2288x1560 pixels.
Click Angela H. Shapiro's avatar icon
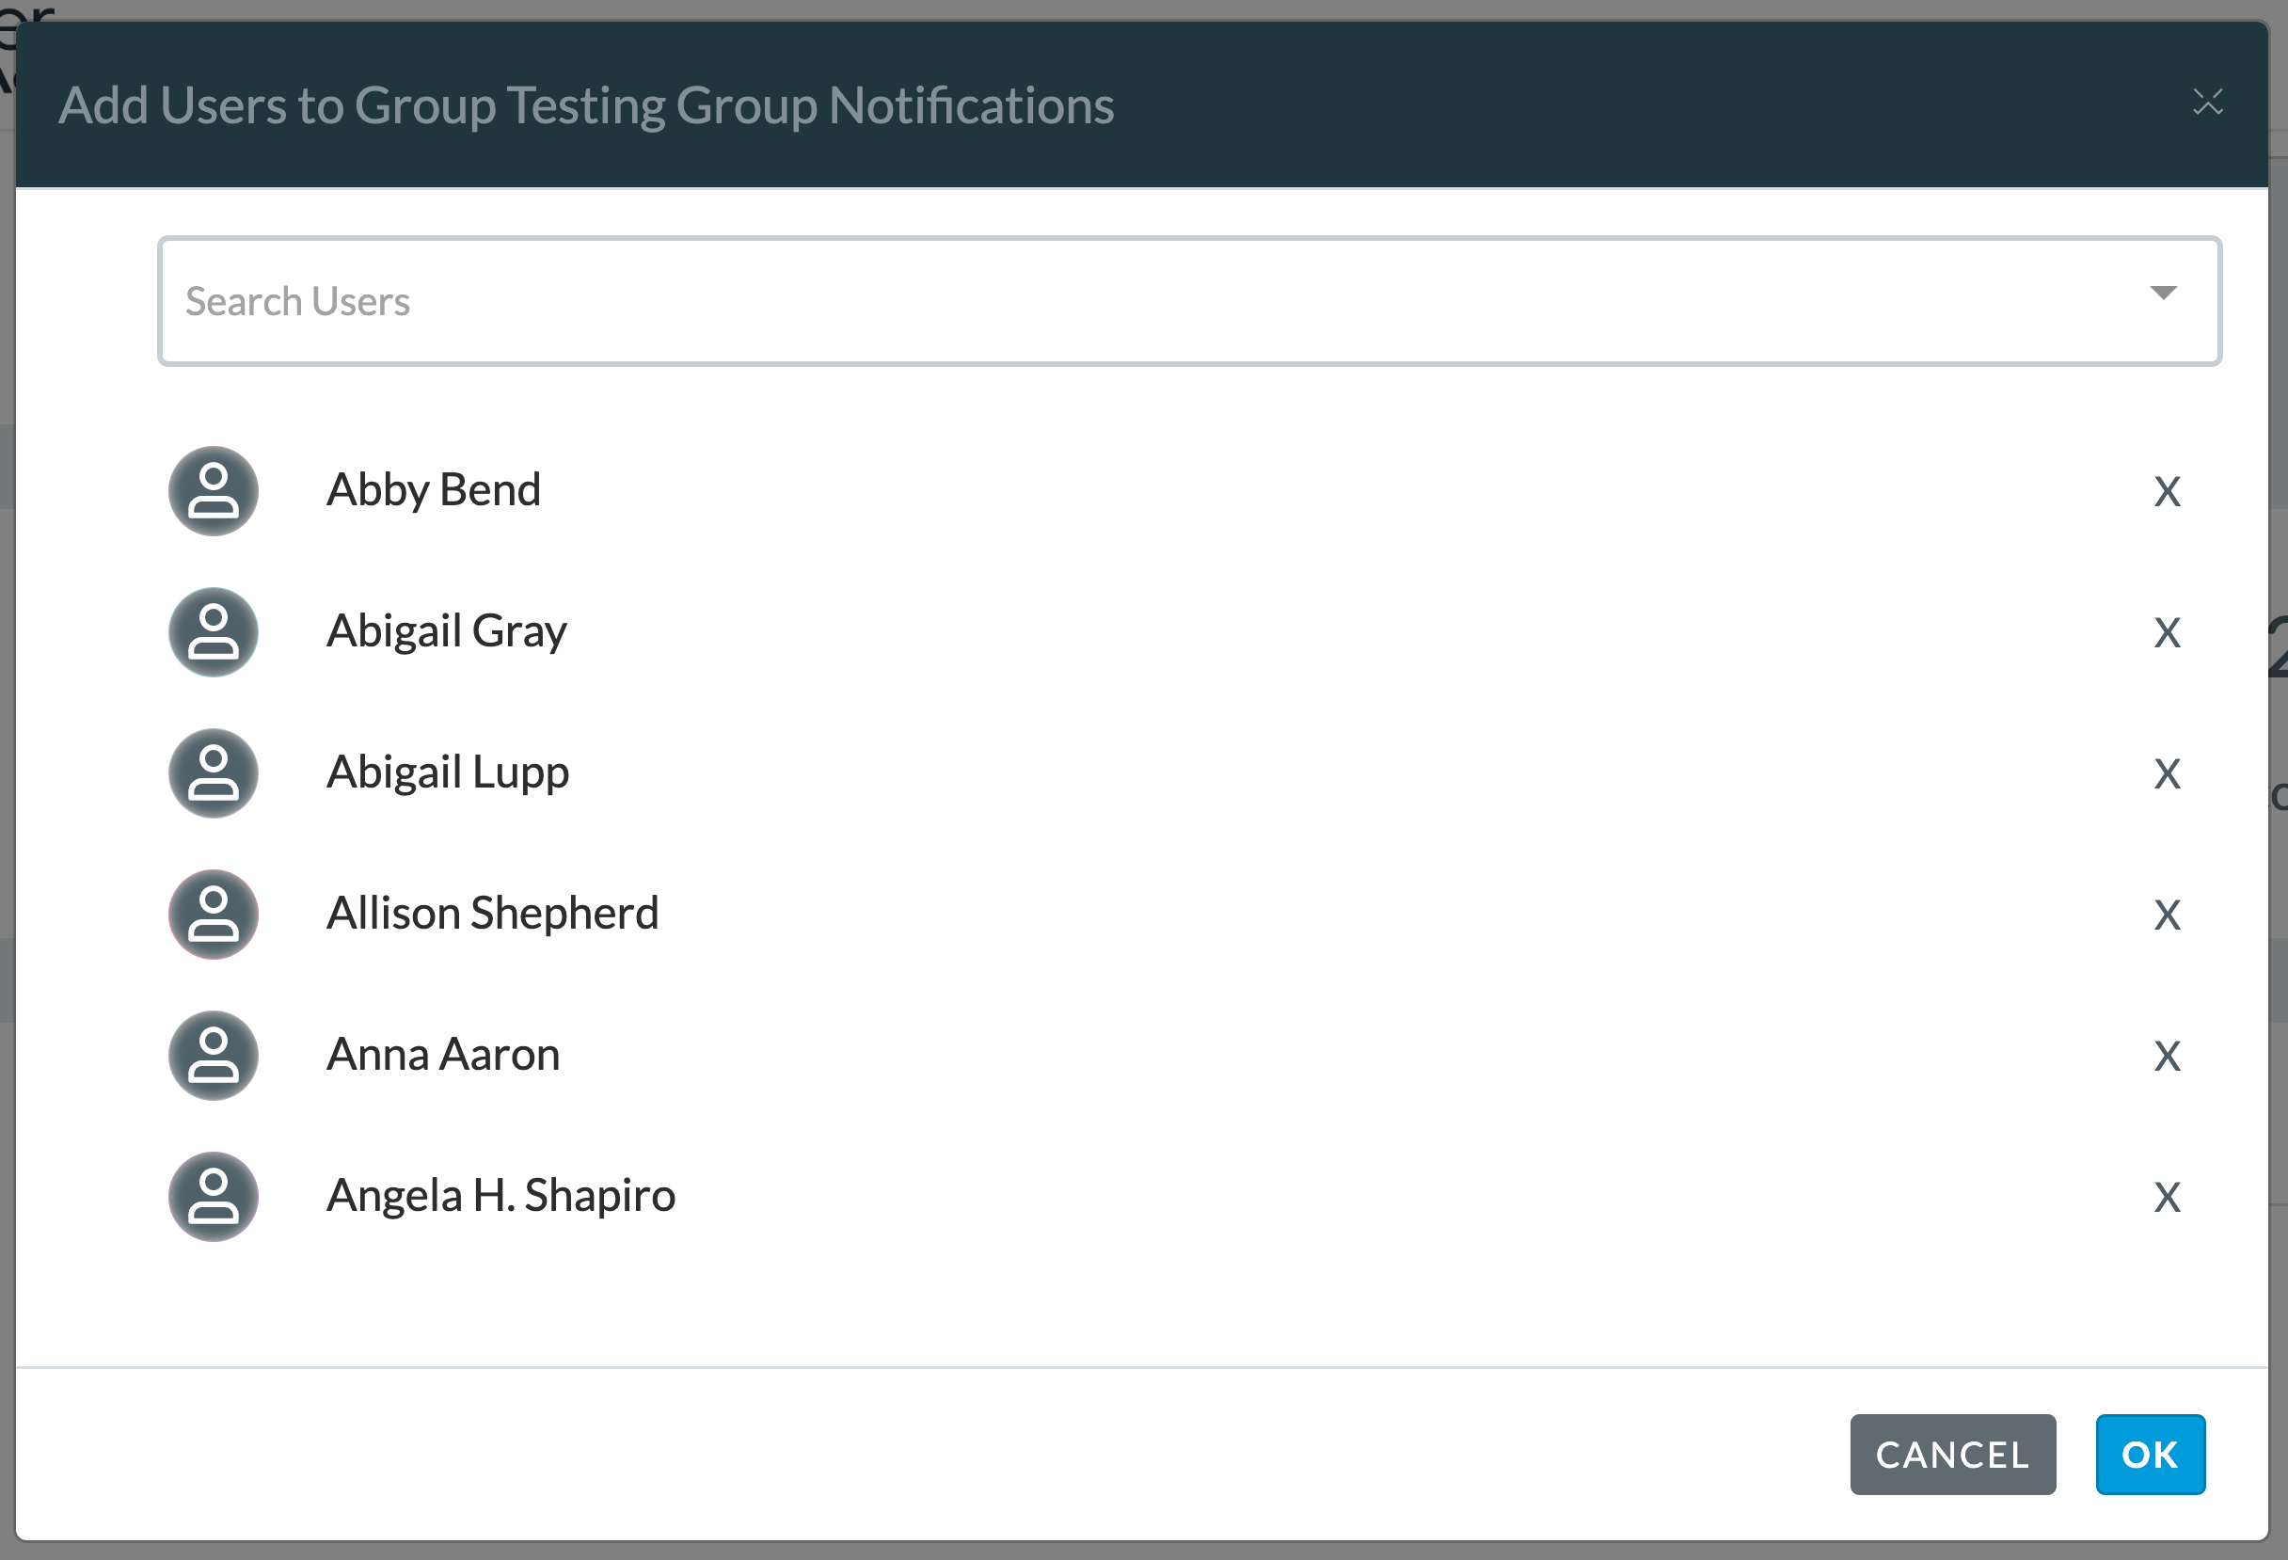coord(214,1197)
